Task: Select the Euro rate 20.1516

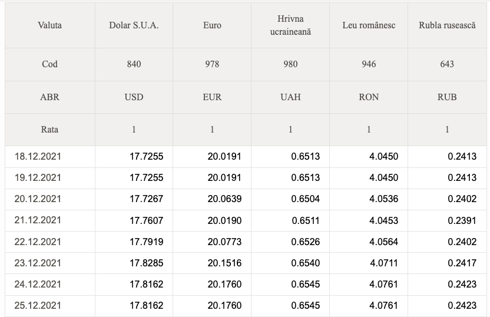Action: [224, 263]
